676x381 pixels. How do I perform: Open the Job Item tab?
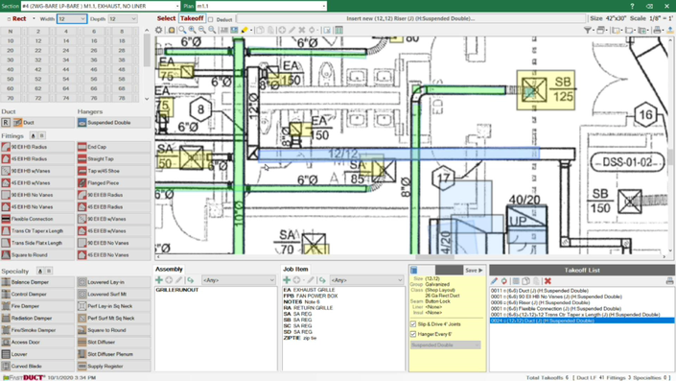[295, 270]
